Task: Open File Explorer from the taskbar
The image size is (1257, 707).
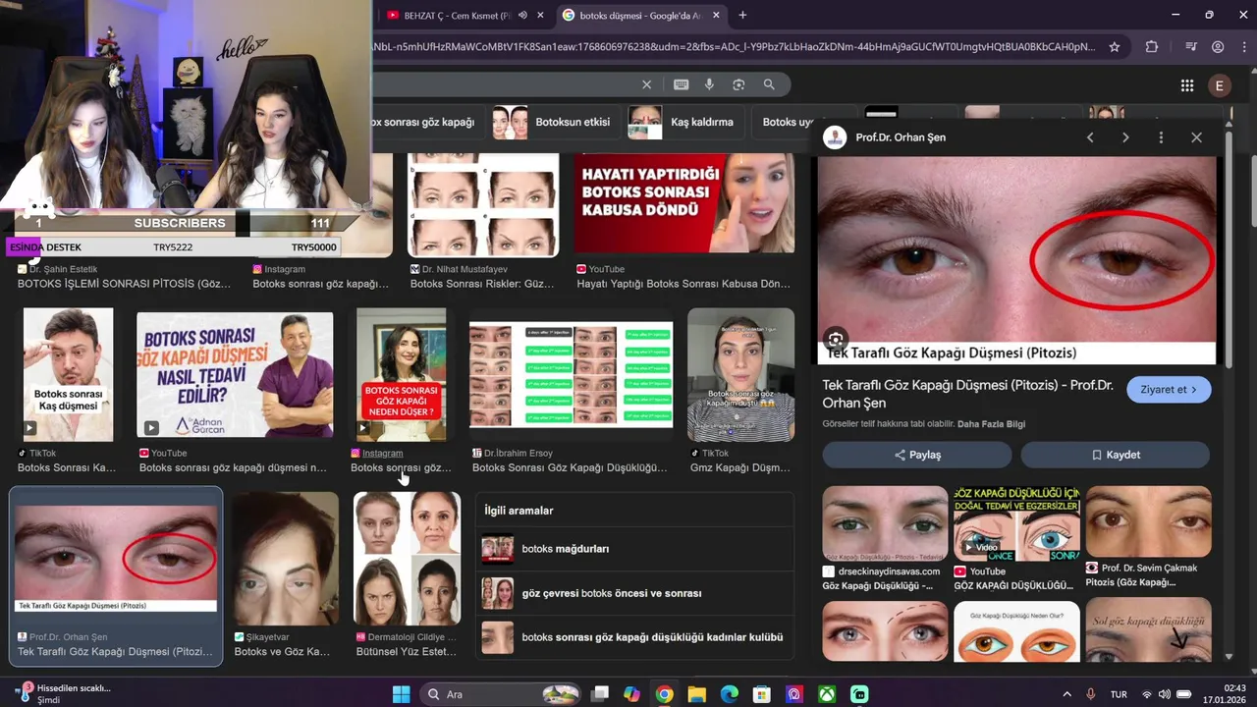Action: click(x=696, y=694)
